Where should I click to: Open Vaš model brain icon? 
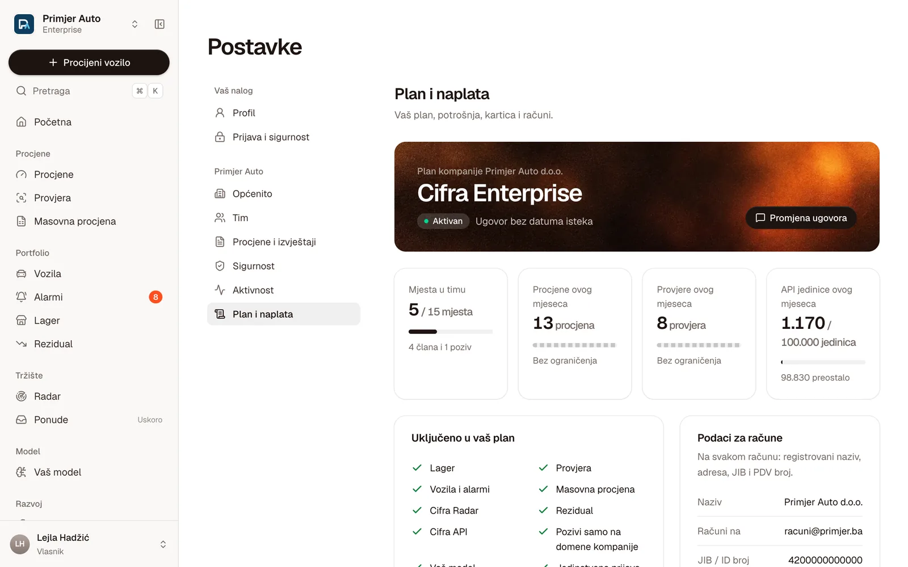click(21, 472)
